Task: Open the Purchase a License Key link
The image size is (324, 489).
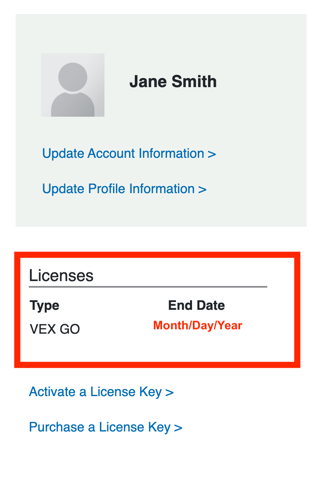Action: coord(106,427)
